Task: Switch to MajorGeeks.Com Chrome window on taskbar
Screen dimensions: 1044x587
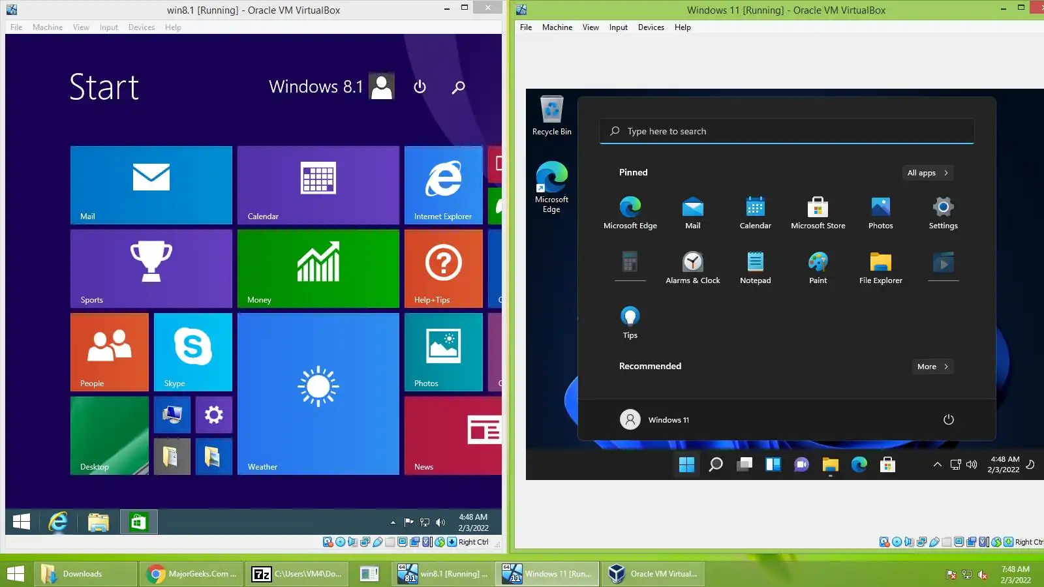Action: click(x=192, y=574)
